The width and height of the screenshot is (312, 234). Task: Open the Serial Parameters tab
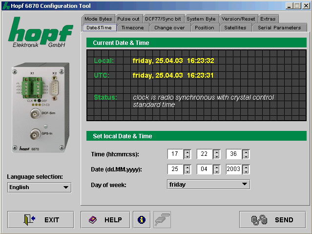pyautogui.click(x=279, y=28)
